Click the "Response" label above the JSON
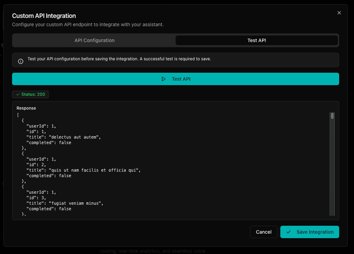Image resolution: width=354 pixels, height=254 pixels. tap(26, 108)
